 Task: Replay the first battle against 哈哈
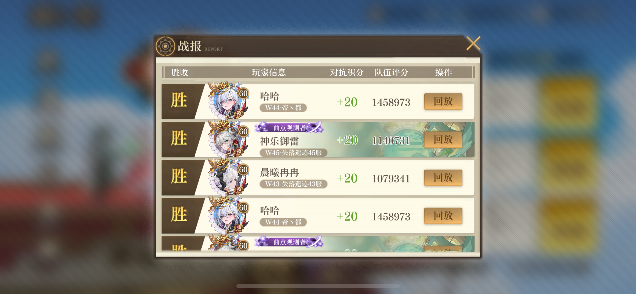pos(443,102)
